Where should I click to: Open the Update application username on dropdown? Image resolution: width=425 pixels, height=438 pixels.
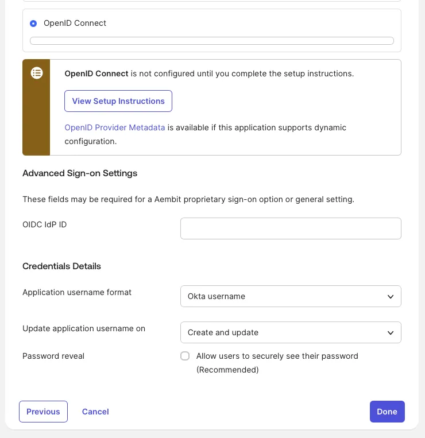pyautogui.click(x=291, y=332)
